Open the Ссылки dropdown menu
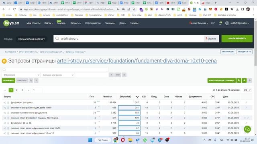The height and width of the screenshot is (144, 257). [61, 23]
